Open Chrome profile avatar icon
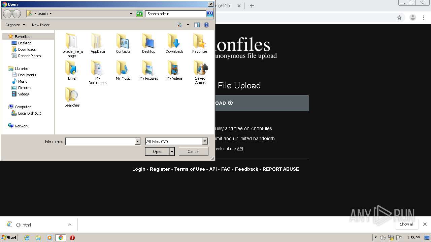 pos(412,17)
